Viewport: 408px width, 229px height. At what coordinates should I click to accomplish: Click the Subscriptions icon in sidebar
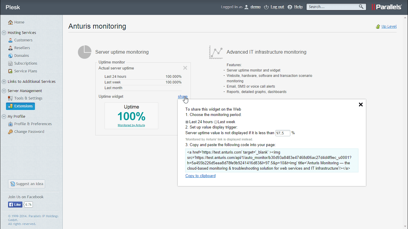[x=10, y=64]
